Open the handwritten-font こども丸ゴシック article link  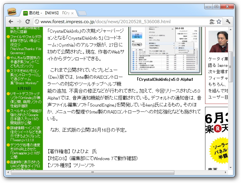(x=25, y=62)
